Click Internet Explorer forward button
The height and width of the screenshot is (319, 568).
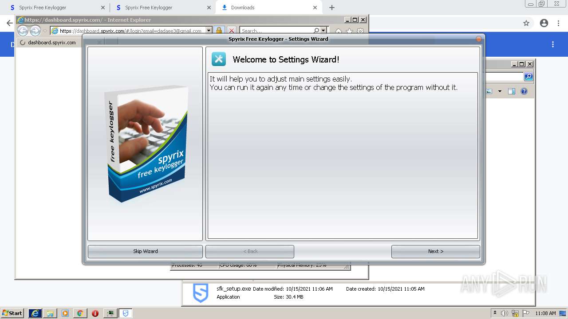tap(35, 31)
